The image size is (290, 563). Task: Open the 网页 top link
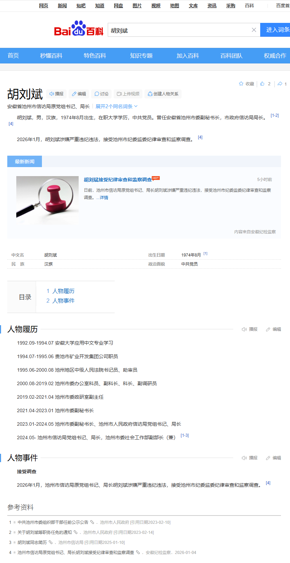coord(44,6)
